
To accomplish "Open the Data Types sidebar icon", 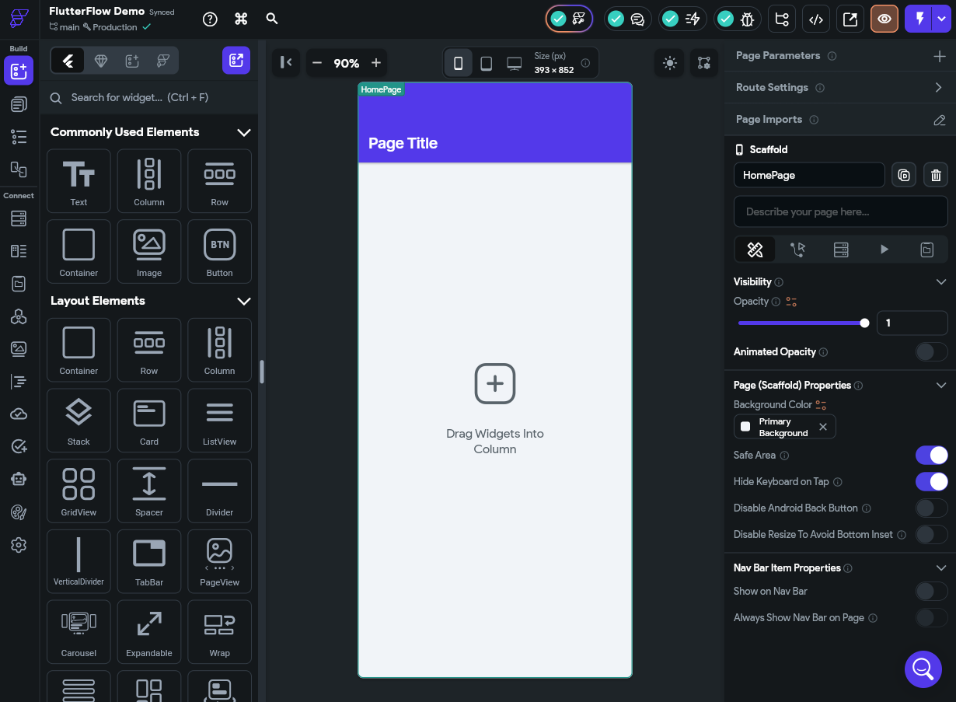I will (19, 251).
